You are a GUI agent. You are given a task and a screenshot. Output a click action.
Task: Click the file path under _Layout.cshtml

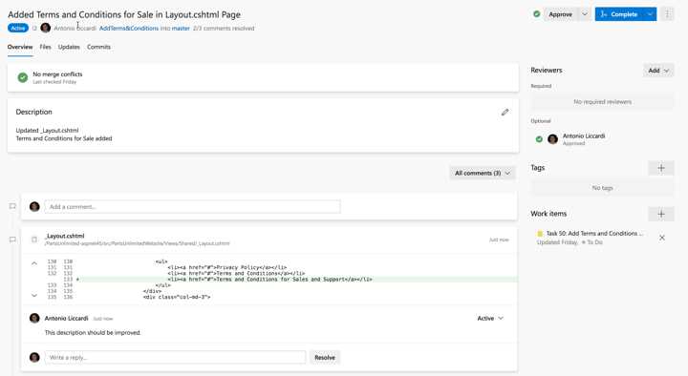pyautogui.click(x=137, y=243)
